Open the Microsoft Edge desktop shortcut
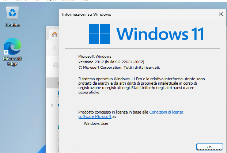 [x=12, y=52]
